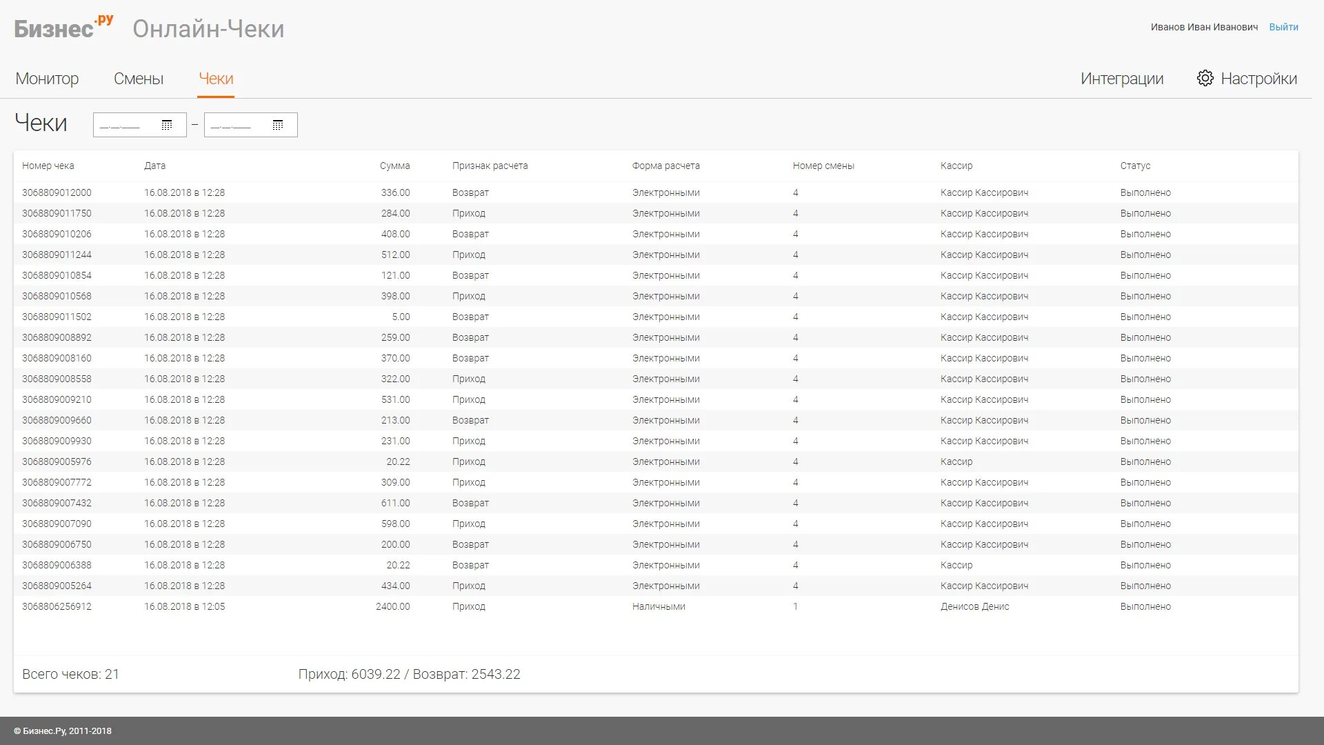Image resolution: width=1324 pixels, height=745 pixels.
Task: Click the user name Иванов Иван Иванович
Action: (x=1204, y=27)
